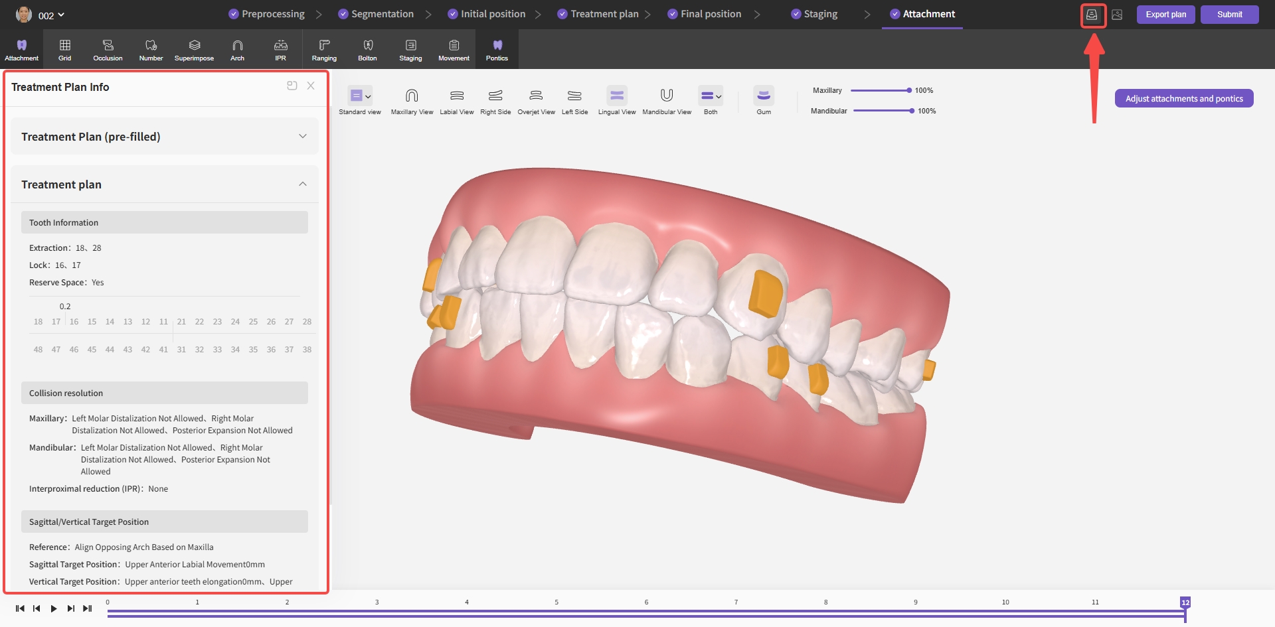This screenshot has height=627, width=1275.
Task: Go to the Segmentation step
Action: (x=376, y=14)
